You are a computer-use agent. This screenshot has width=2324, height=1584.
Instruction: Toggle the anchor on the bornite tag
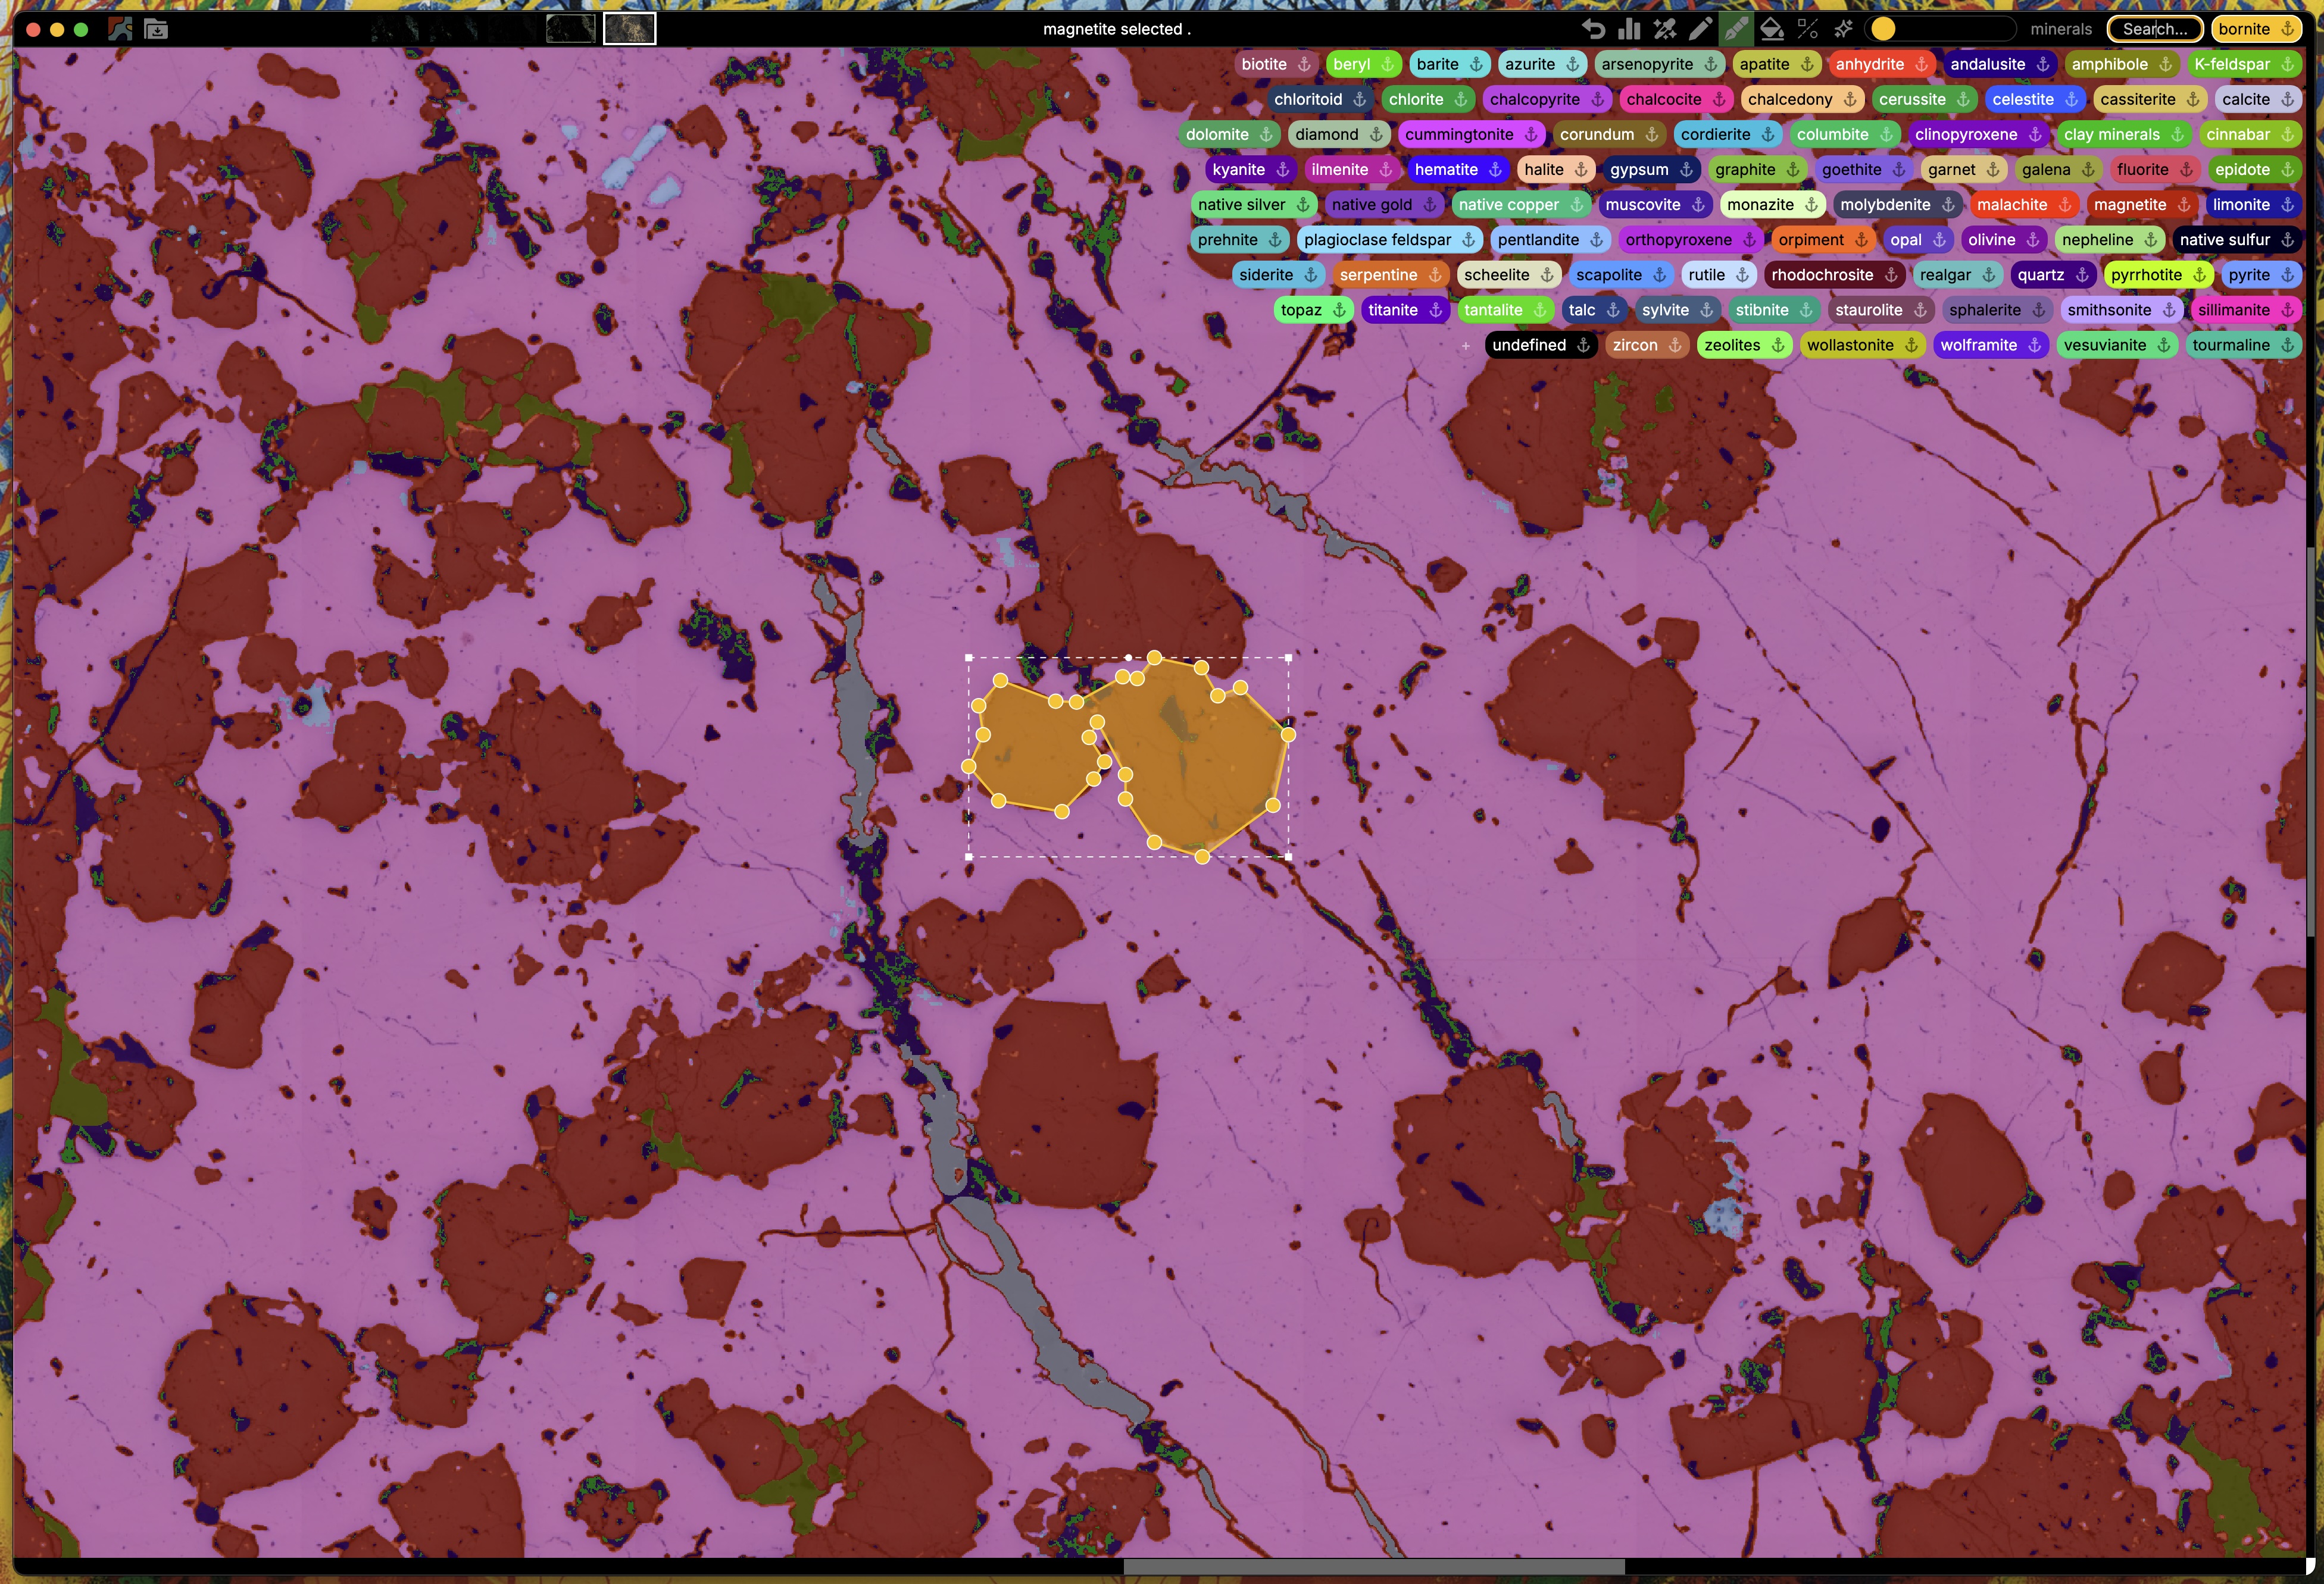pos(2287,29)
